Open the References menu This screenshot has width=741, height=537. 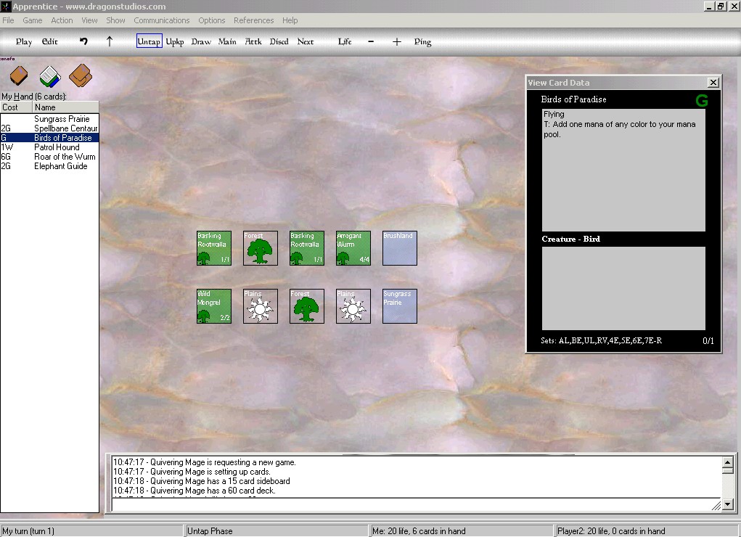click(x=254, y=20)
